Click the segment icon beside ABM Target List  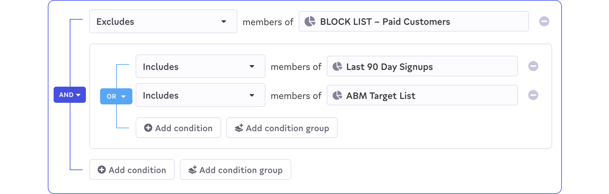pos(337,95)
